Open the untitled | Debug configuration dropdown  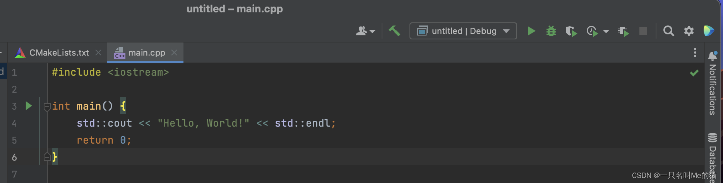[x=463, y=31]
